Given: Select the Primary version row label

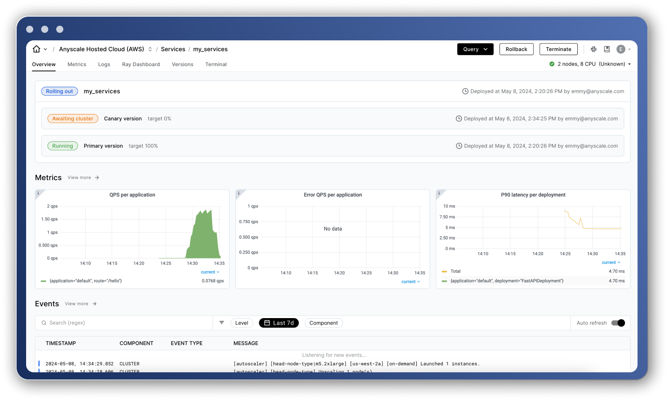Looking at the screenshot, I should [x=103, y=146].
